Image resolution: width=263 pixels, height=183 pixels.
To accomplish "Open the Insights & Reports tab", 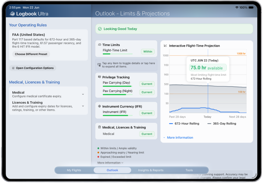I will [x=151, y=170].
